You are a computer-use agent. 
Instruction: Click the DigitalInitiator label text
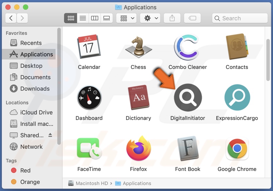188,118
